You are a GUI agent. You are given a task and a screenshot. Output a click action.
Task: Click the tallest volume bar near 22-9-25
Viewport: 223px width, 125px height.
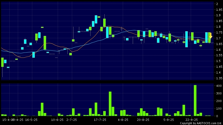click(x=195, y=100)
